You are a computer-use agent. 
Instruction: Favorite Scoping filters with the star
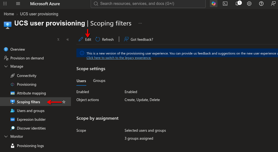[x=64, y=102]
